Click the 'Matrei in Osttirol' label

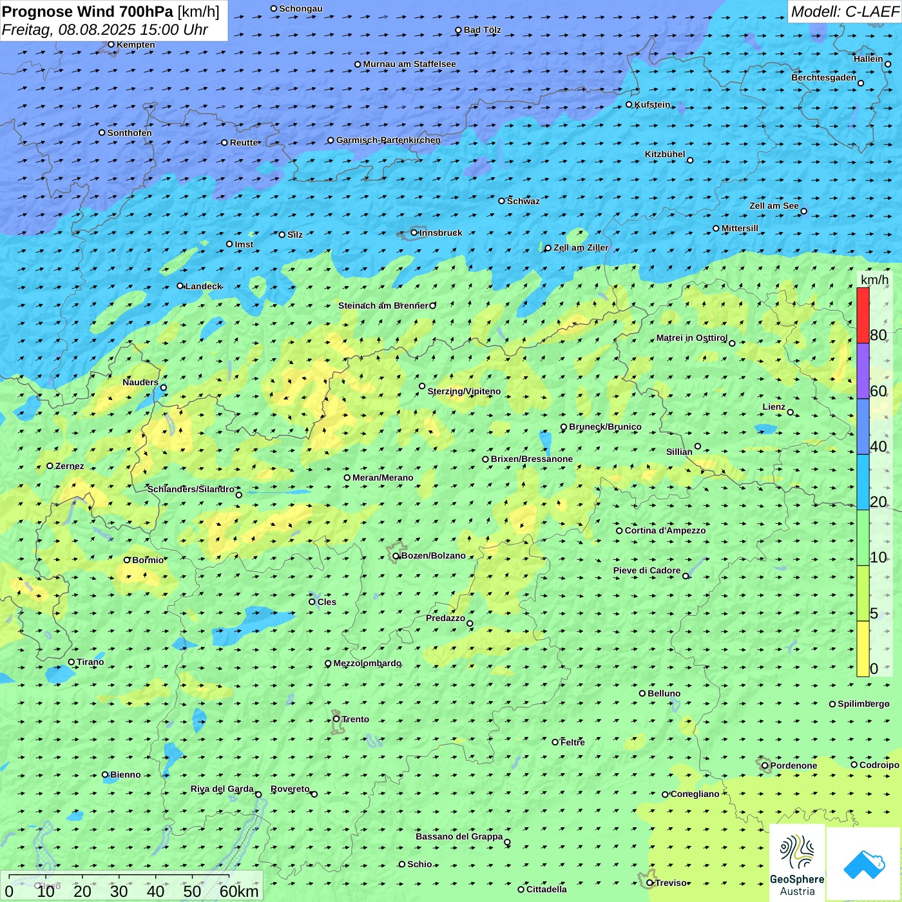692,338
